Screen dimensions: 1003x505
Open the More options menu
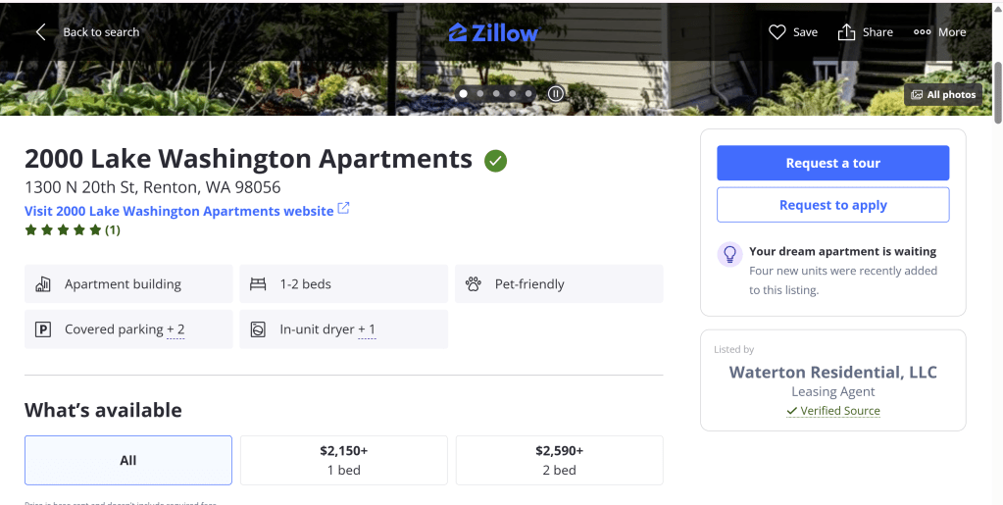click(x=939, y=32)
